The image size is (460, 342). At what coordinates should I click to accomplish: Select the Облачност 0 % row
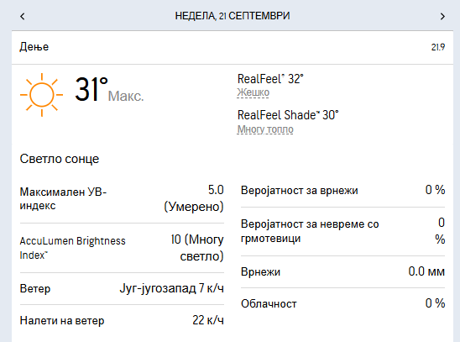tap(342, 303)
